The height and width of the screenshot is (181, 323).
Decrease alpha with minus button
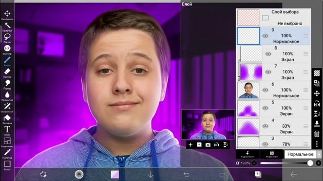coord(254,163)
